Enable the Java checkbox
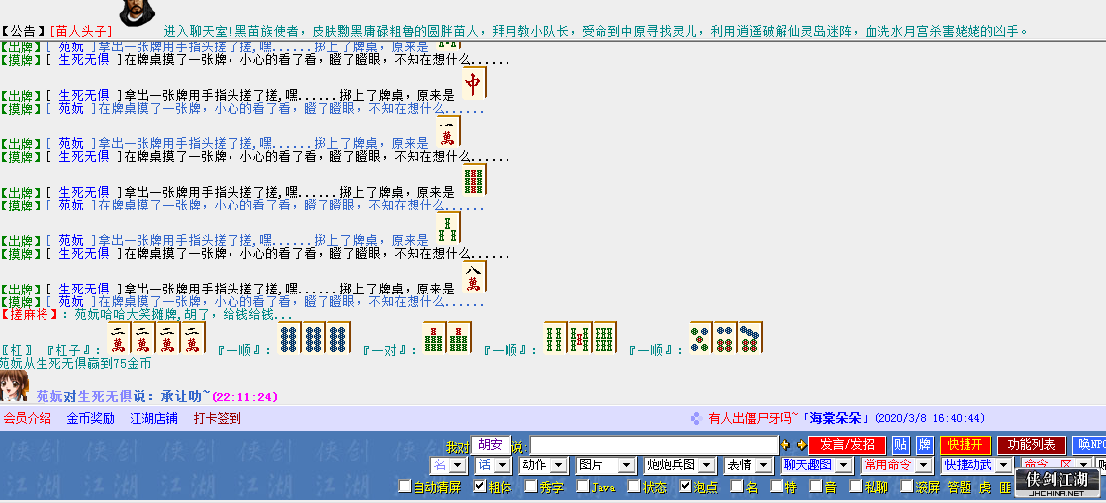The image size is (1106, 503). 582,486
